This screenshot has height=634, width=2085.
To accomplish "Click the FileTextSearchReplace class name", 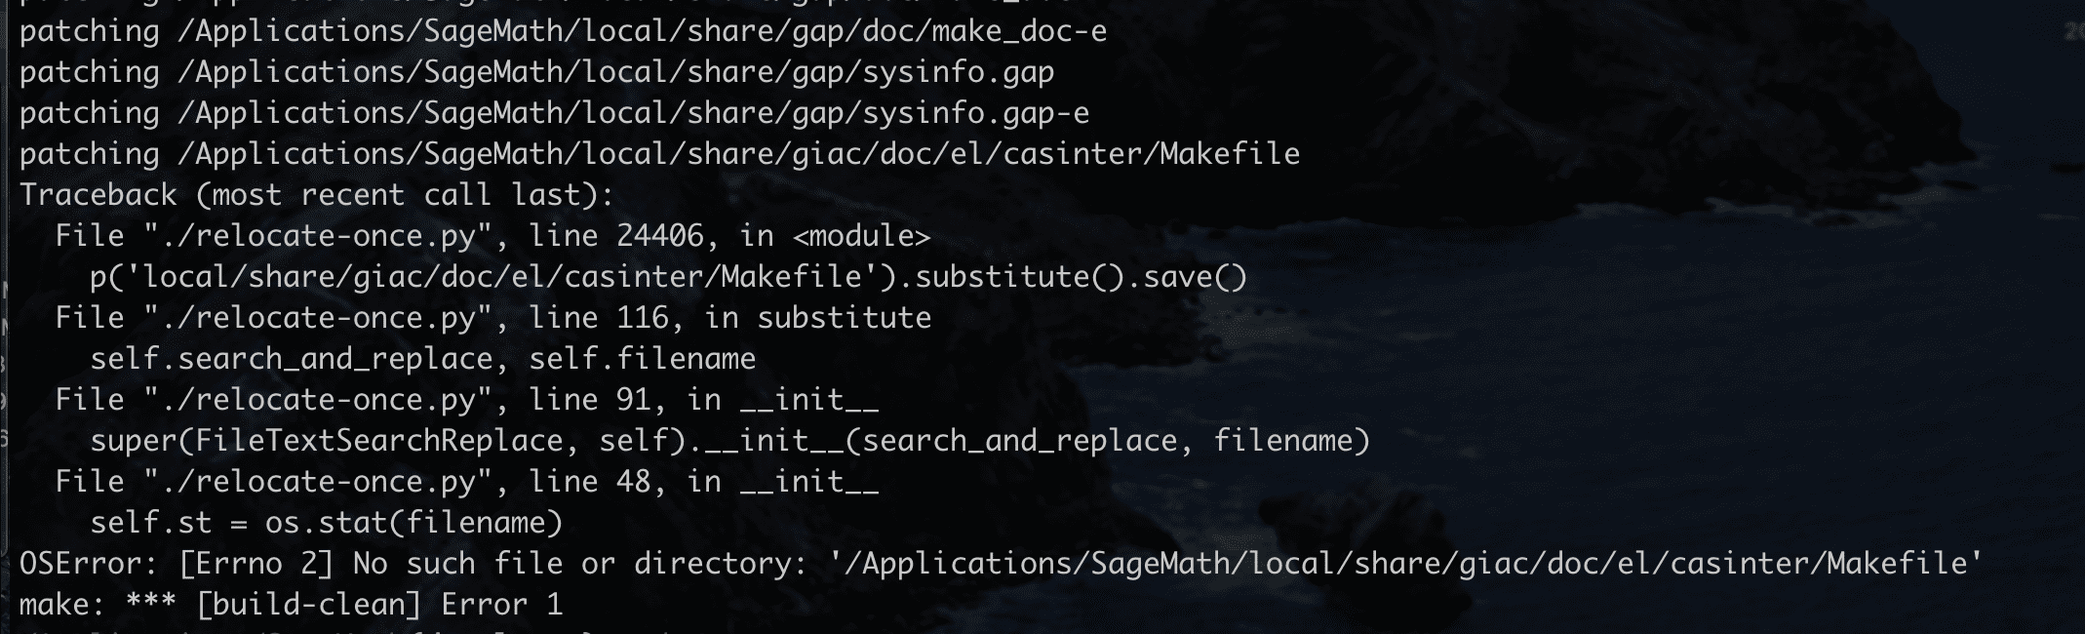I will click(378, 441).
